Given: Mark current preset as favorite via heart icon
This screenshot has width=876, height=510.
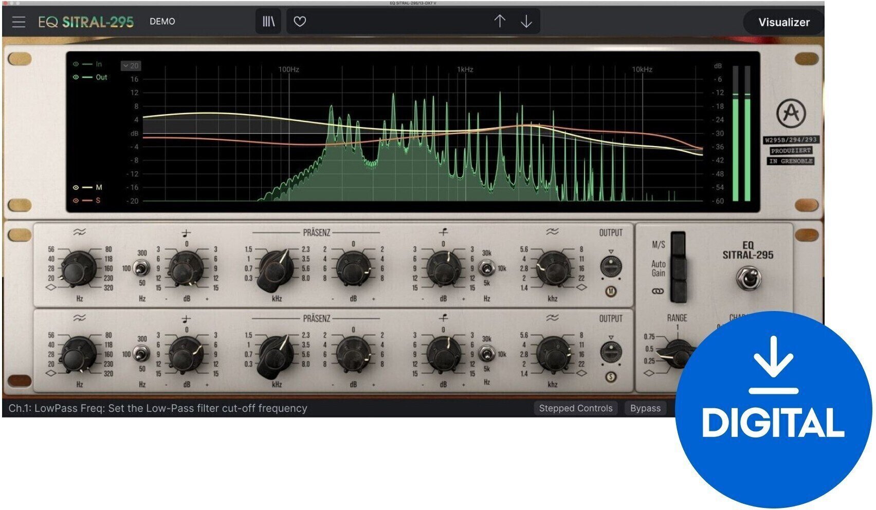Looking at the screenshot, I should 300,21.
